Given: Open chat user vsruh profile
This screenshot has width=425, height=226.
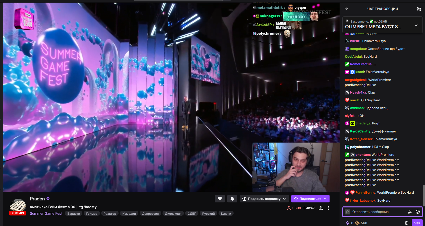Looking at the screenshot, I should click(355, 100).
